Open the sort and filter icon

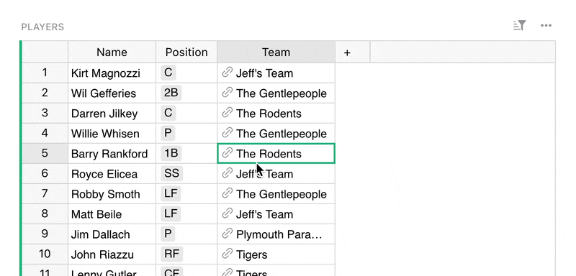tap(519, 25)
